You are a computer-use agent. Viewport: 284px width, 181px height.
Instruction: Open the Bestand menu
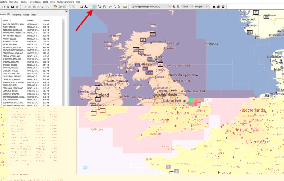point(4,2)
